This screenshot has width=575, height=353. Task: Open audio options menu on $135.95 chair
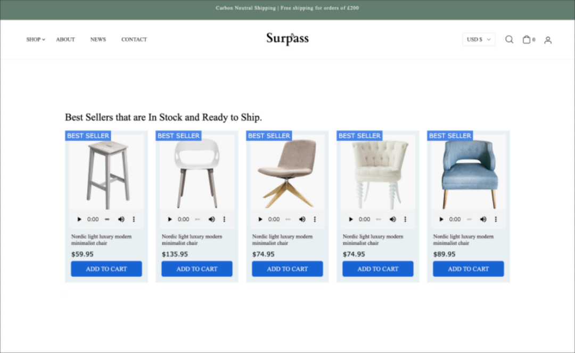[224, 219]
